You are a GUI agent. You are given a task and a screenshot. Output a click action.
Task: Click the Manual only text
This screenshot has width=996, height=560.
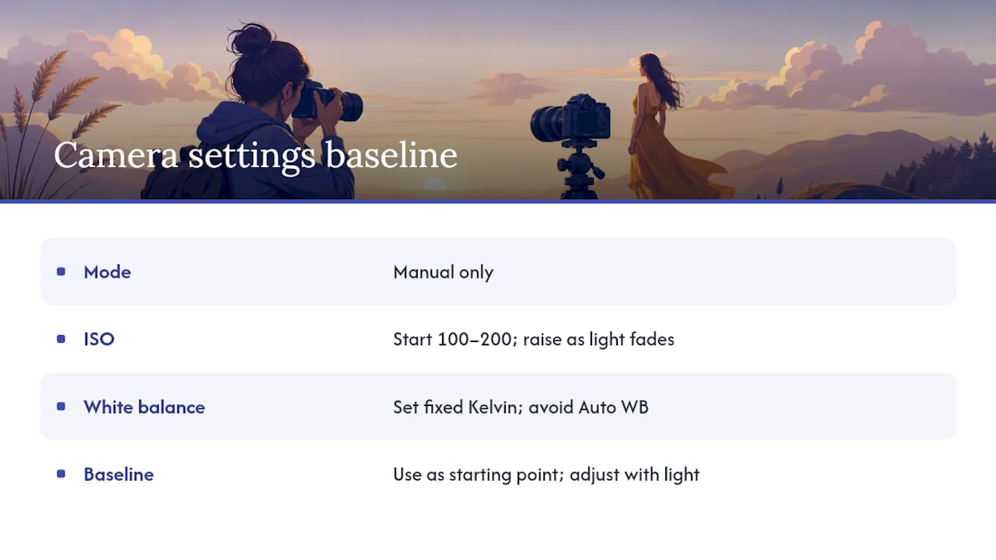(444, 271)
